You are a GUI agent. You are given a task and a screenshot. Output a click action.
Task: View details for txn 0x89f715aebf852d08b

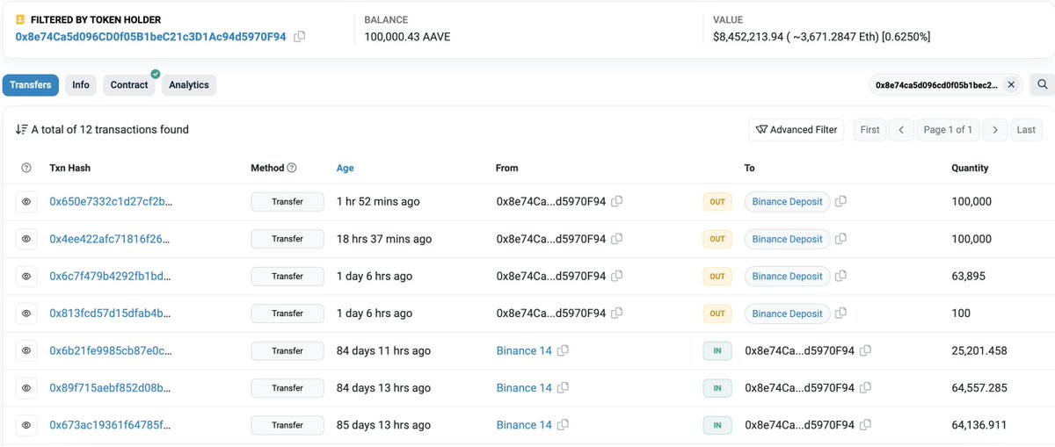(26, 388)
